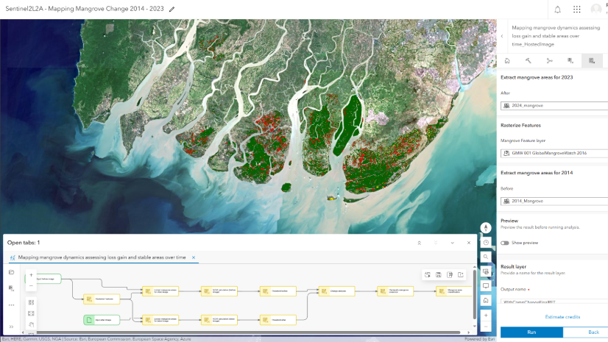Edit the map title with pencil icon
The height and width of the screenshot is (342, 608).
point(172,10)
